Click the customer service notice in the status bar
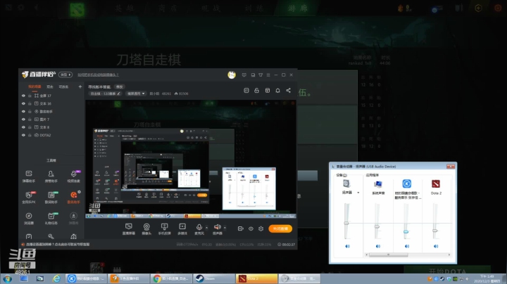 (56, 245)
